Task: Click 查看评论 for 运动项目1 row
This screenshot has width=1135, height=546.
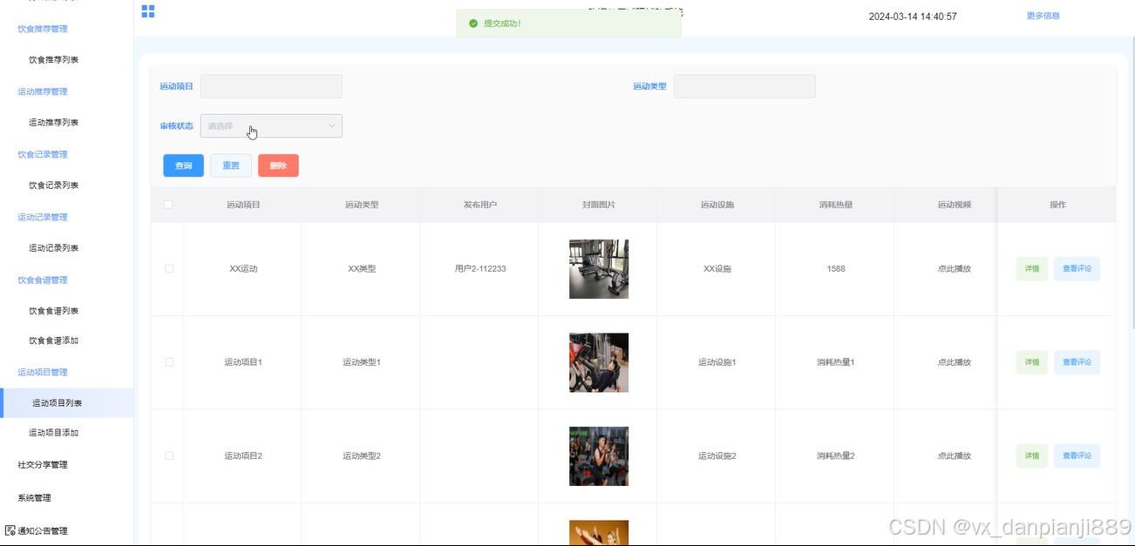Action: pyautogui.click(x=1077, y=362)
